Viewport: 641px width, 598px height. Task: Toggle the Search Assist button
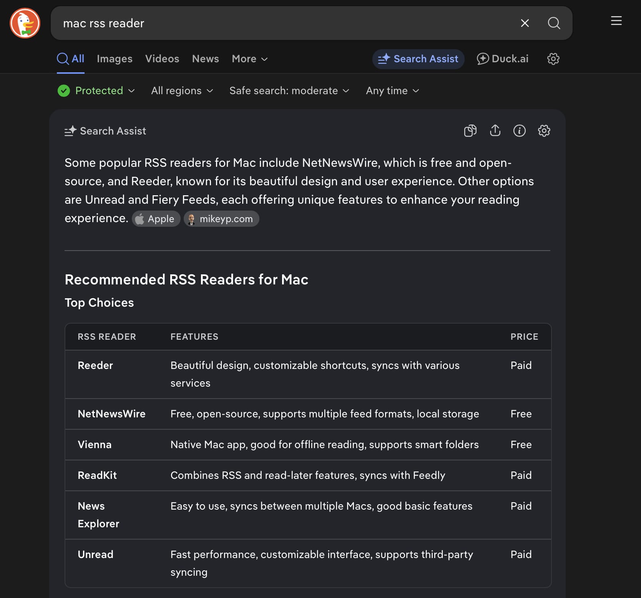[418, 59]
